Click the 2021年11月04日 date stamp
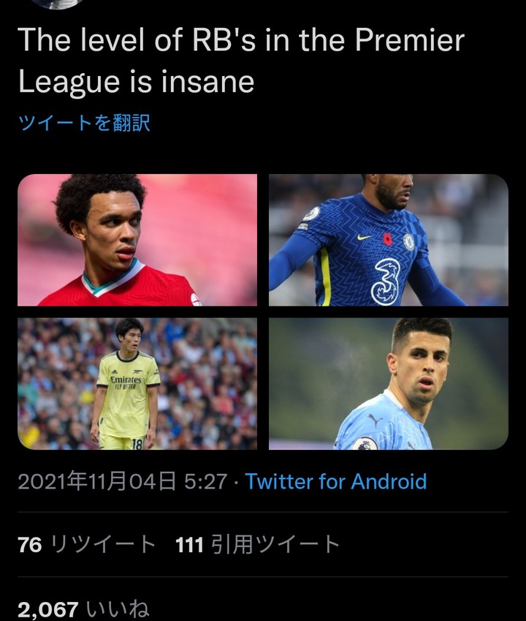Viewport: 526px width, 621px height. click(x=97, y=481)
